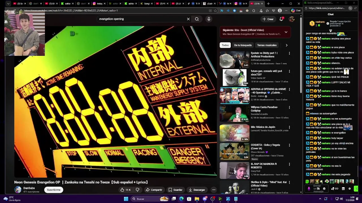Open the Discord taskbar icon

(x=205, y=199)
